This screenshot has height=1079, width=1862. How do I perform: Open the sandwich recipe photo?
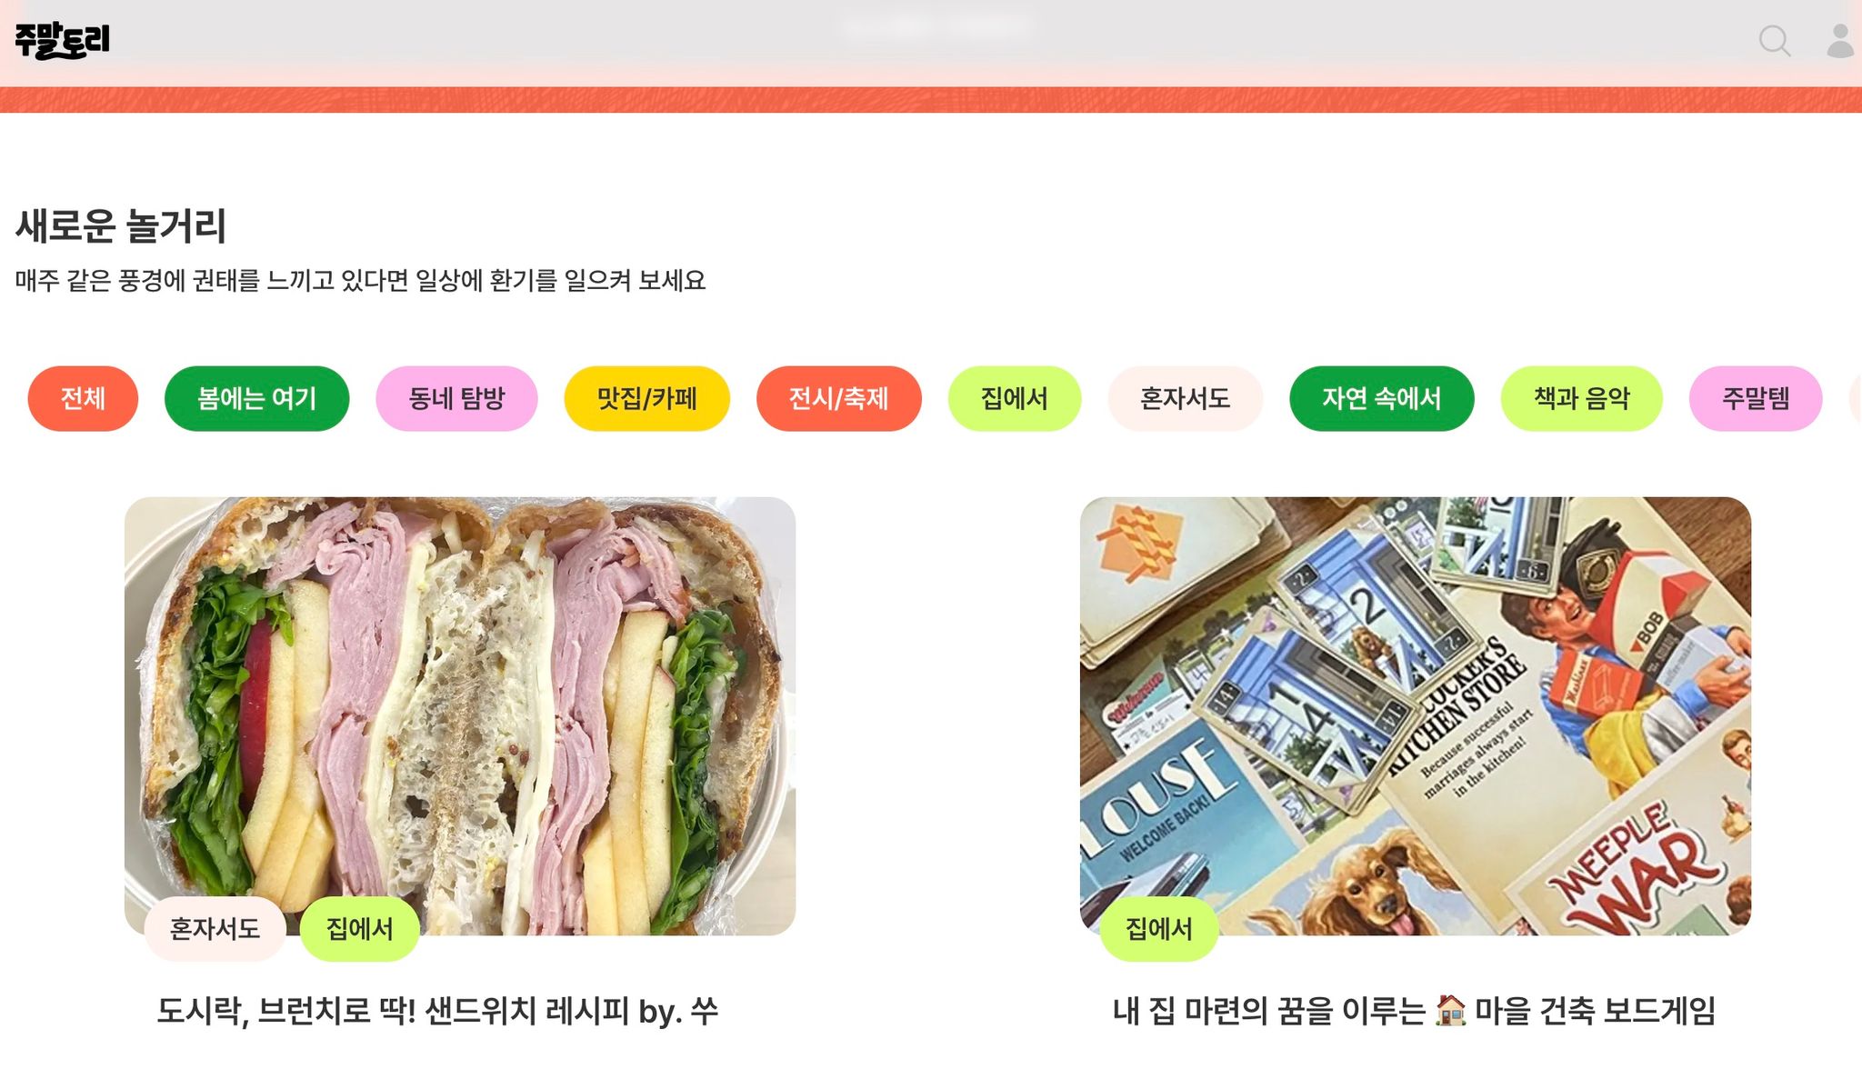click(460, 715)
